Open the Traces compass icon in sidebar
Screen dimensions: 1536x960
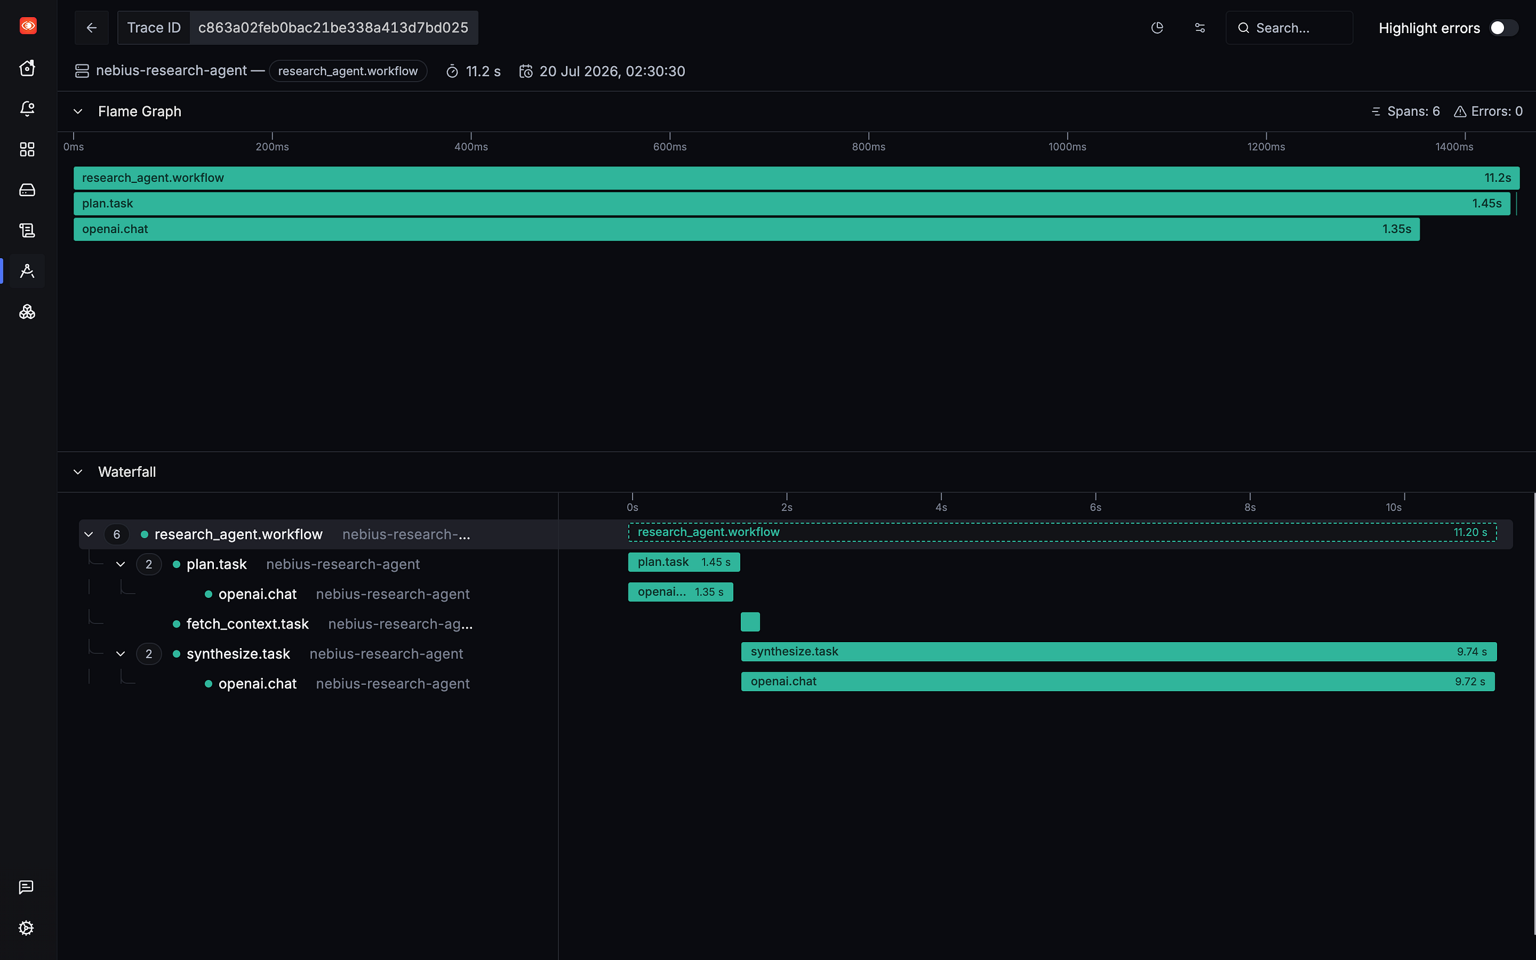tap(27, 271)
